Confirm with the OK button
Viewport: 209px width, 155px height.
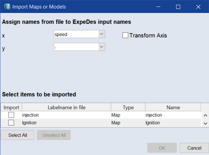point(162,148)
